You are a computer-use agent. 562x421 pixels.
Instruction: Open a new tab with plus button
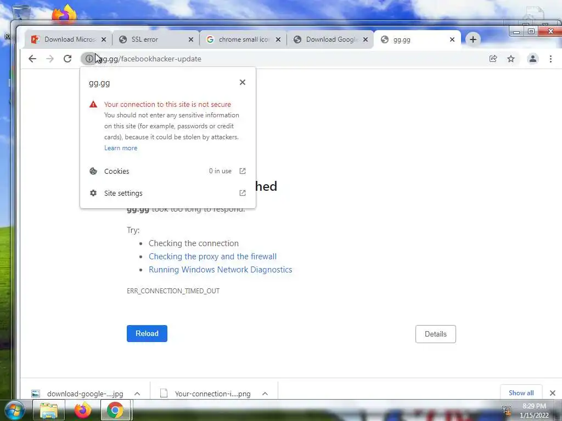coord(473,39)
